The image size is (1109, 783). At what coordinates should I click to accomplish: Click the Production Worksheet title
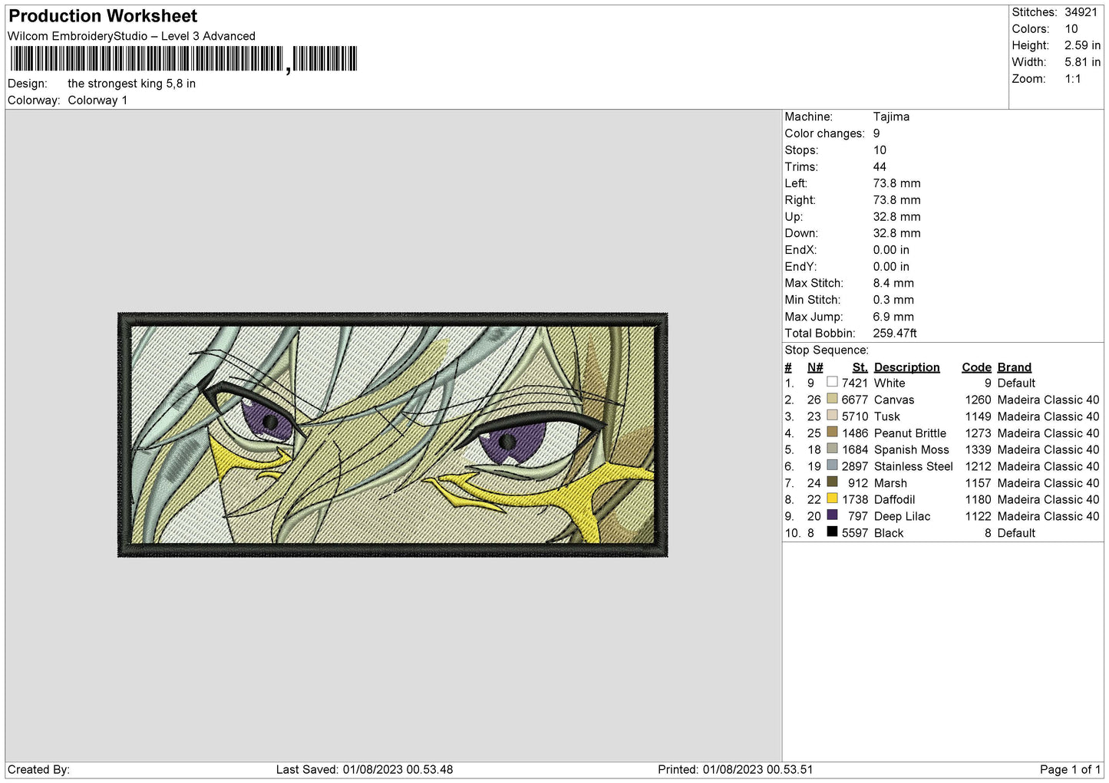click(103, 16)
